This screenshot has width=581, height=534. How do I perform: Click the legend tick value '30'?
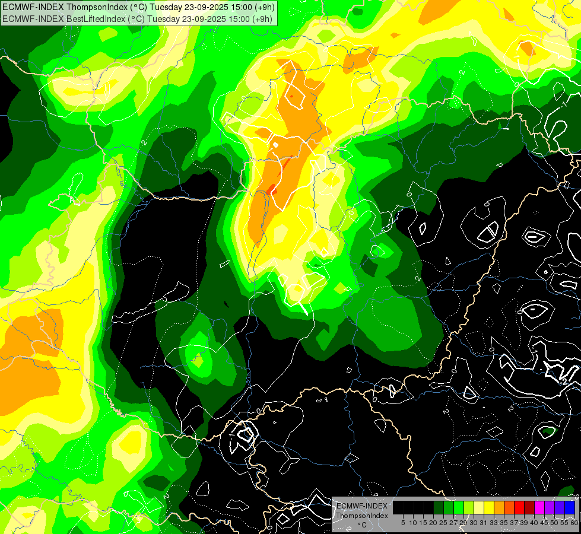click(x=474, y=523)
